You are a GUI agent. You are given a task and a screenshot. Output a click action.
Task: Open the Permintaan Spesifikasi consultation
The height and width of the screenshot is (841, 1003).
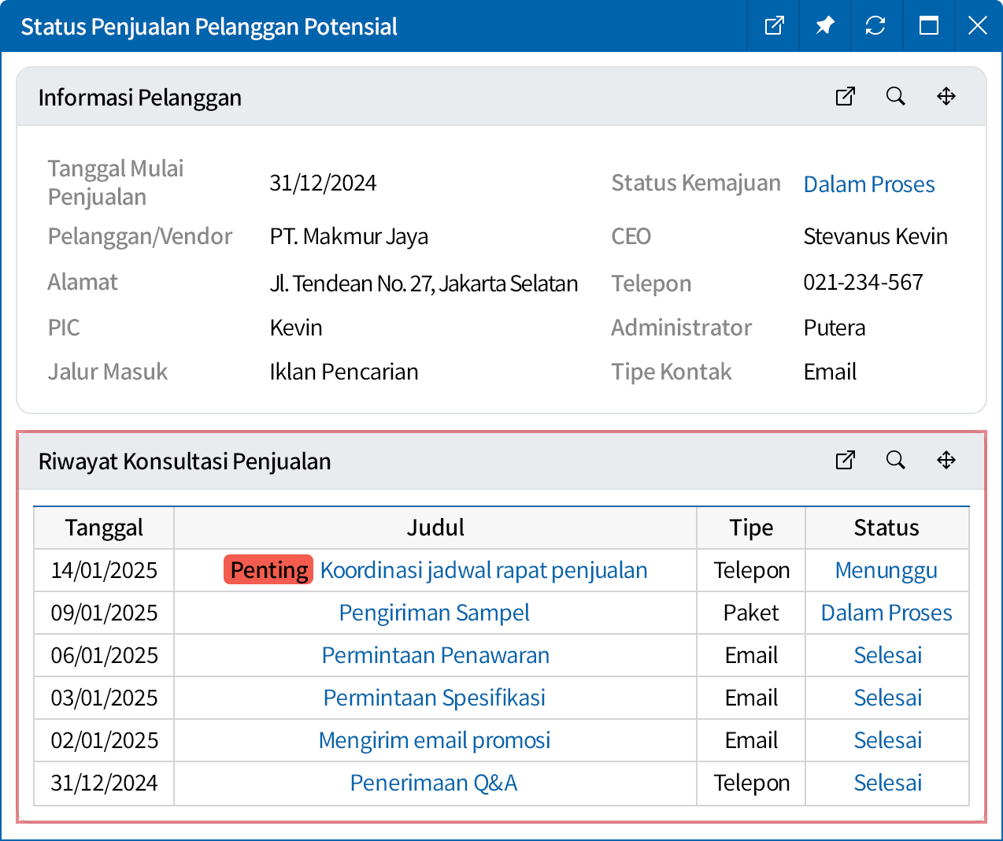(x=435, y=698)
